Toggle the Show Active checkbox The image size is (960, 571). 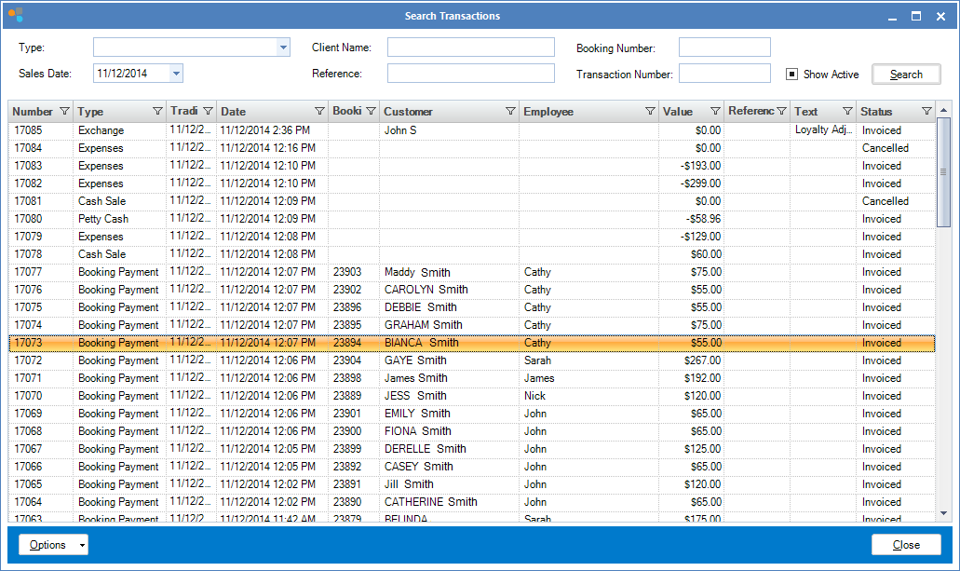[x=792, y=75]
